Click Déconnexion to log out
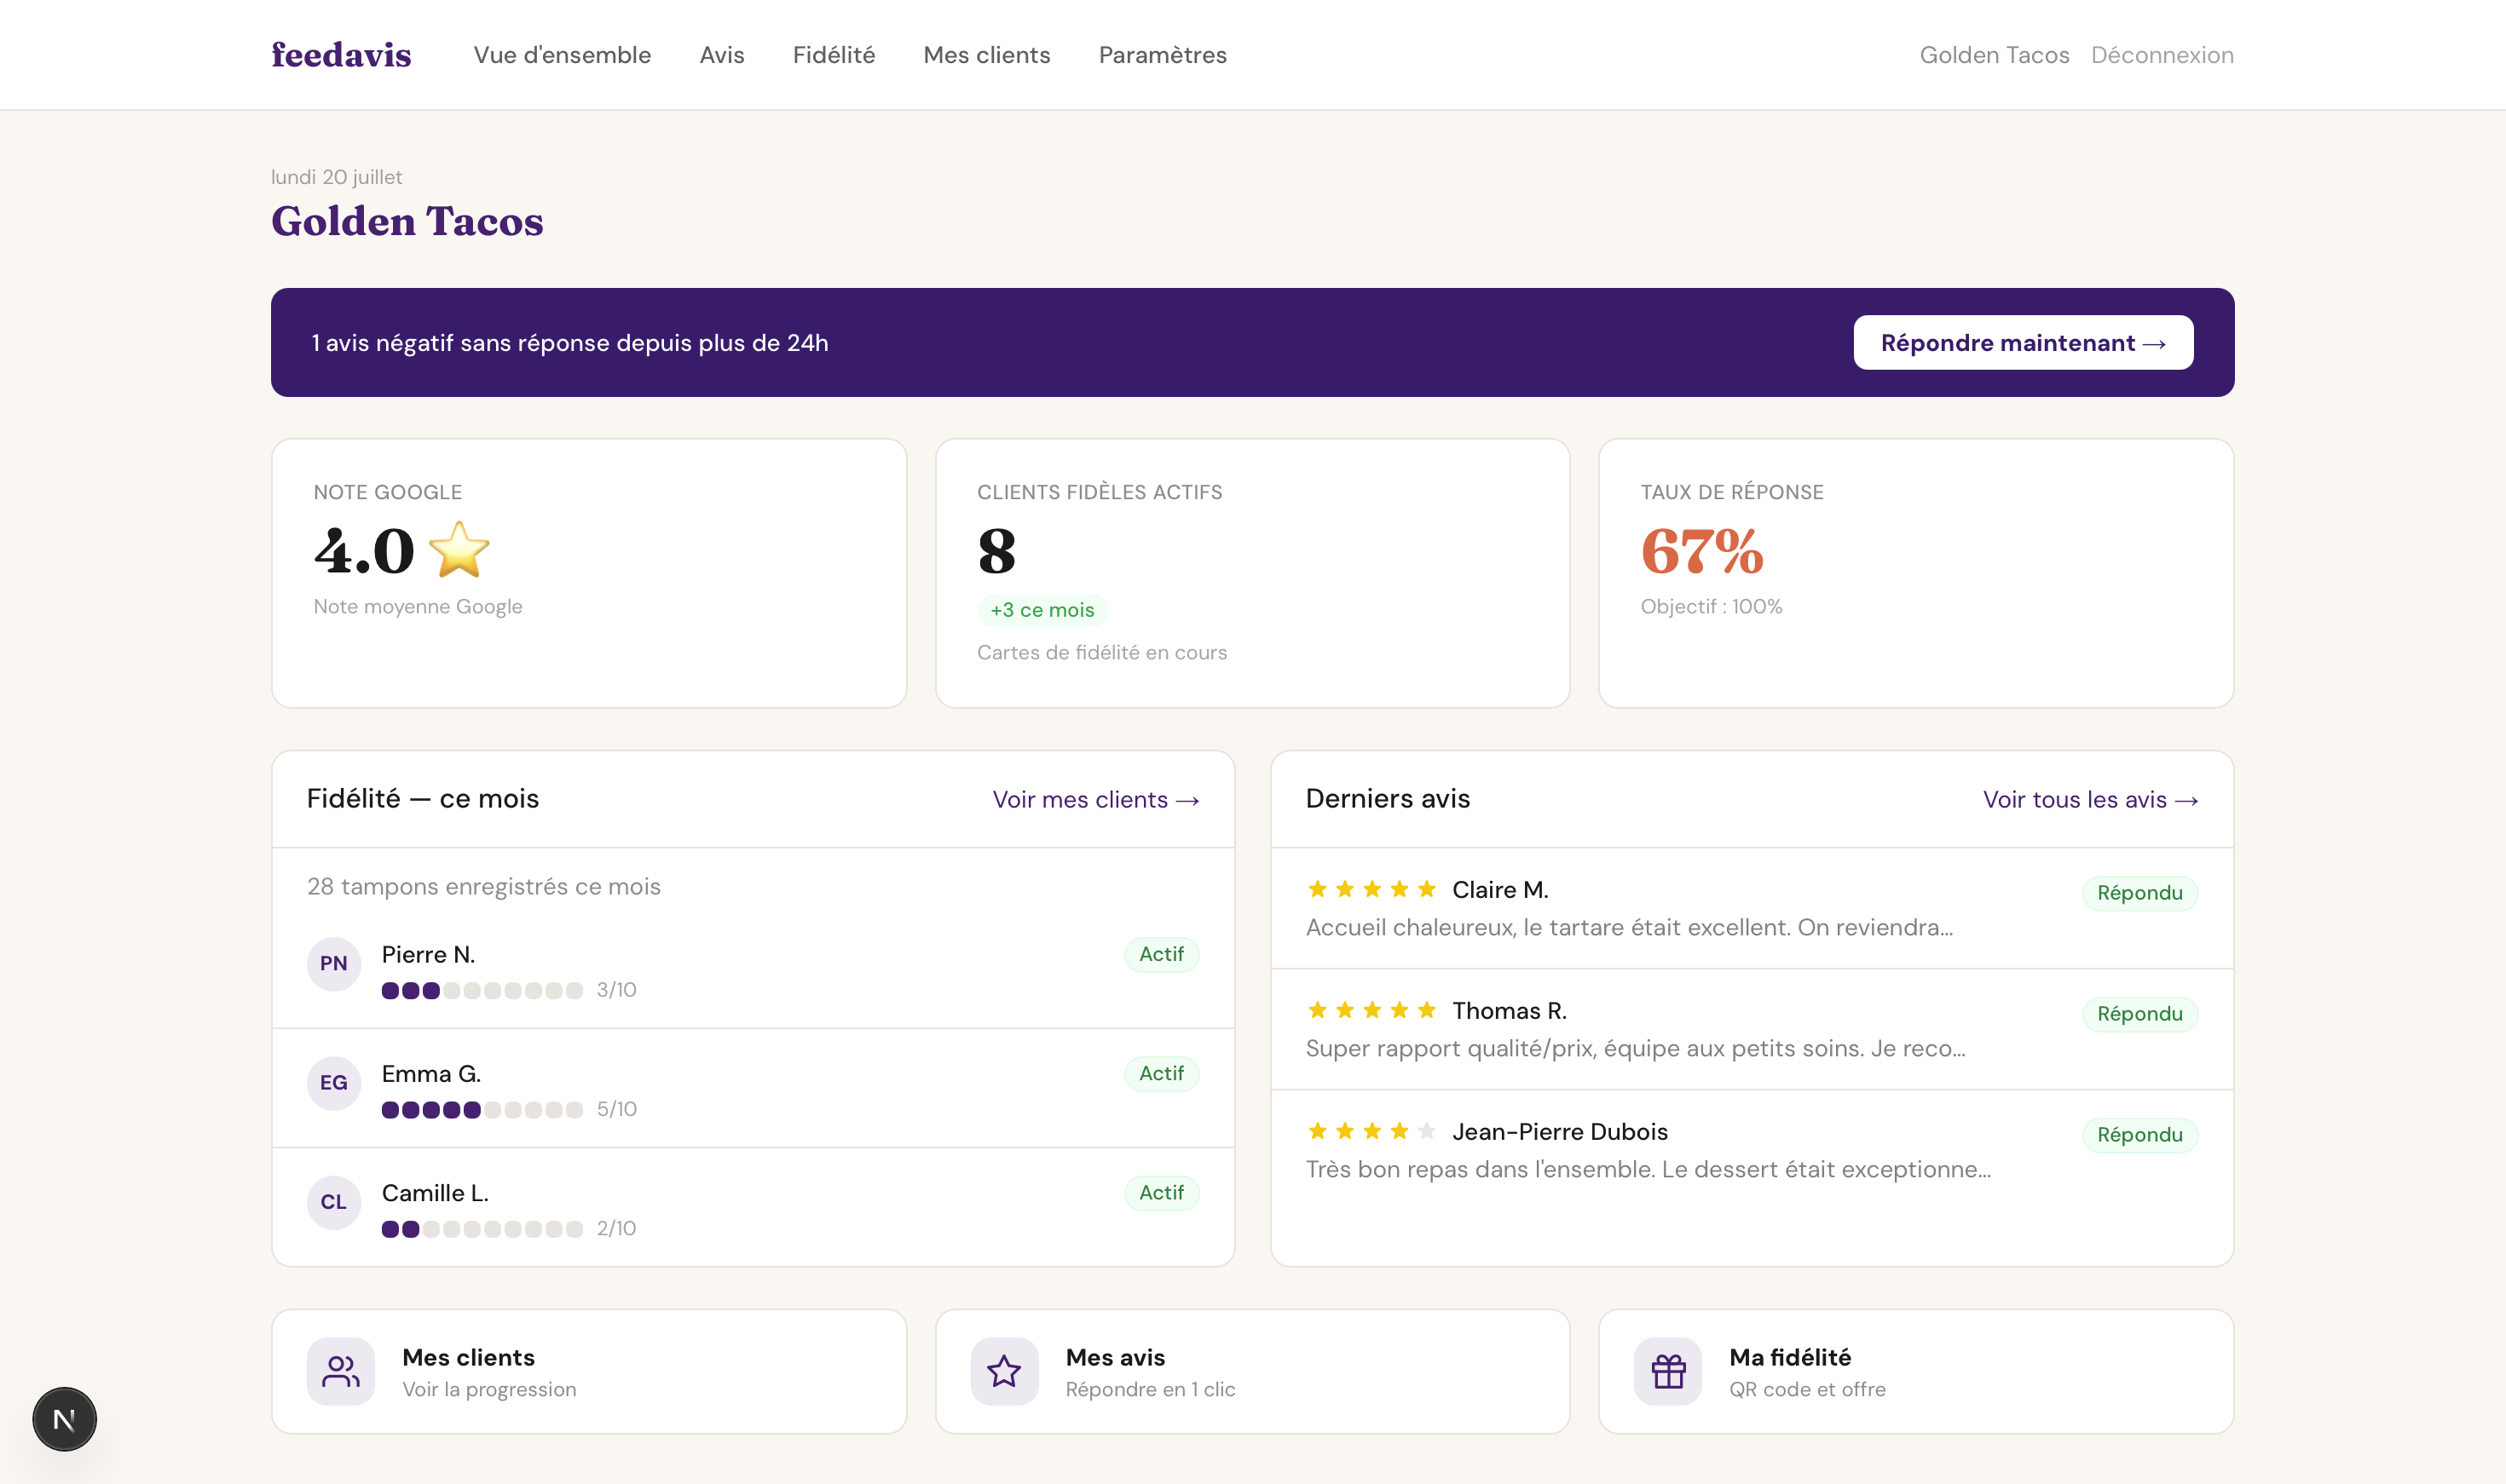The image size is (2506, 1484). (x=2162, y=55)
